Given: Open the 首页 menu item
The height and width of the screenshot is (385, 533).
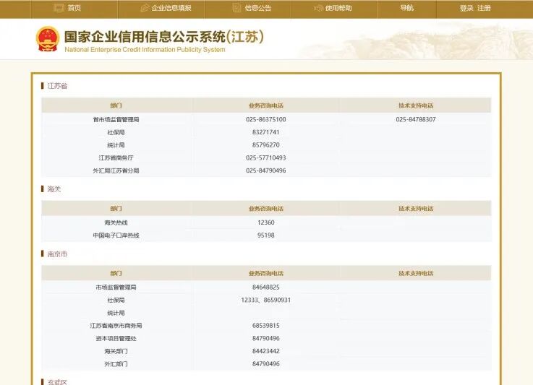Looking at the screenshot, I should click(74, 8).
